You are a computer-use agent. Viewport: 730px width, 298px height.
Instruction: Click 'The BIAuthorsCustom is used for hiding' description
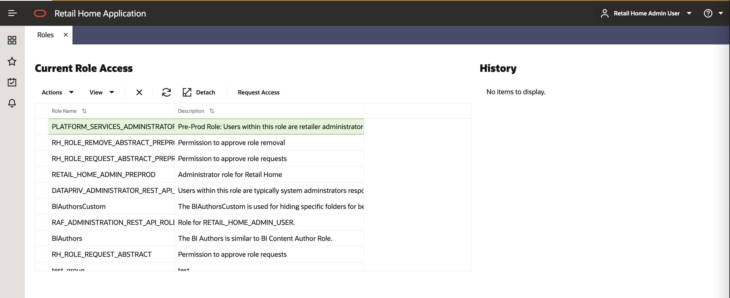[271, 206]
